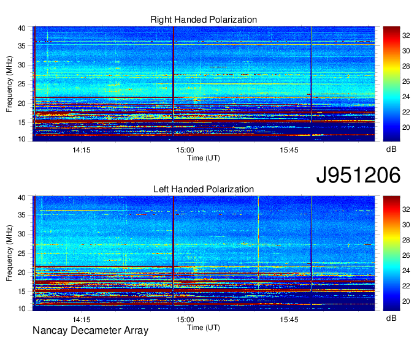The height and width of the screenshot is (338, 417).
Task: Click the 25 MHz tick on upper plot
Action: click(x=22, y=85)
